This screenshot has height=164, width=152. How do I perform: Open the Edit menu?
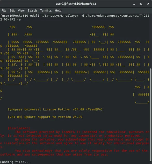12,11
